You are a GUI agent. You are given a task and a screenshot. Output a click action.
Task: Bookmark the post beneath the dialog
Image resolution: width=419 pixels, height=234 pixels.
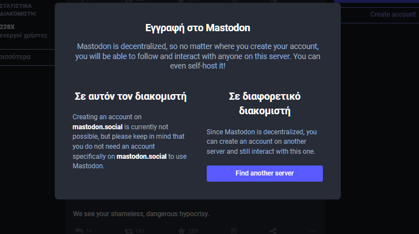click(234, 231)
